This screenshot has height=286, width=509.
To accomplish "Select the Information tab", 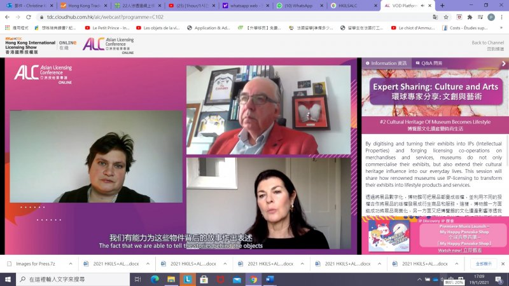I will [x=386, y=63].
